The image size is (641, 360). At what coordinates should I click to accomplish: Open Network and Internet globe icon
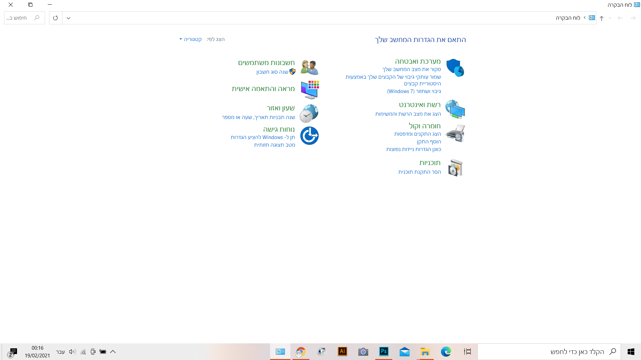coord(455,109)
